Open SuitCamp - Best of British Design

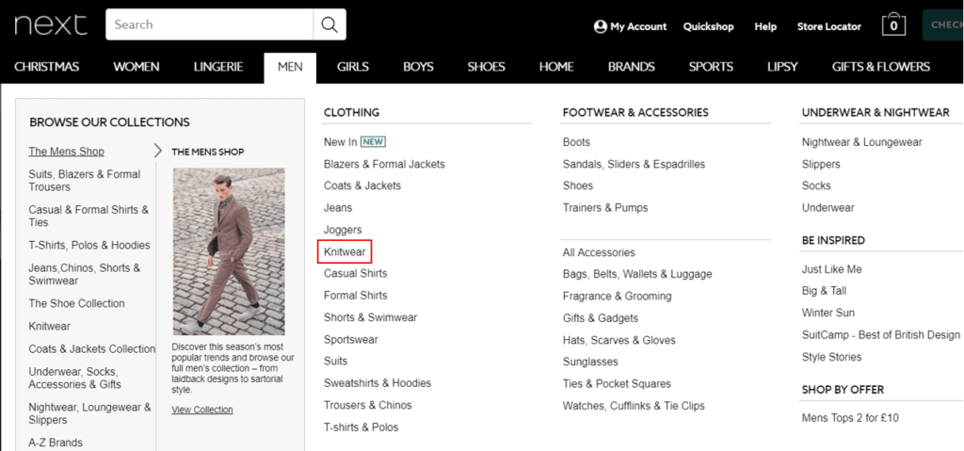(880, 335)
